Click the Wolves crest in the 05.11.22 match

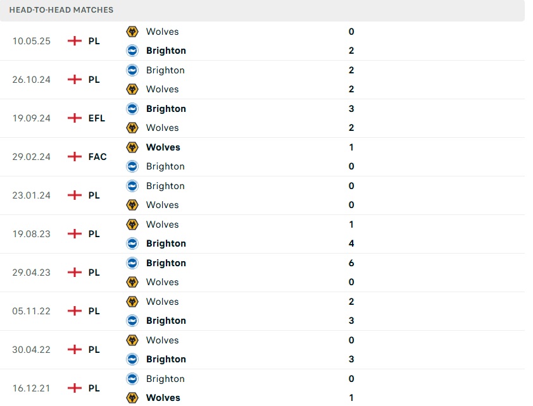point(132,302)
